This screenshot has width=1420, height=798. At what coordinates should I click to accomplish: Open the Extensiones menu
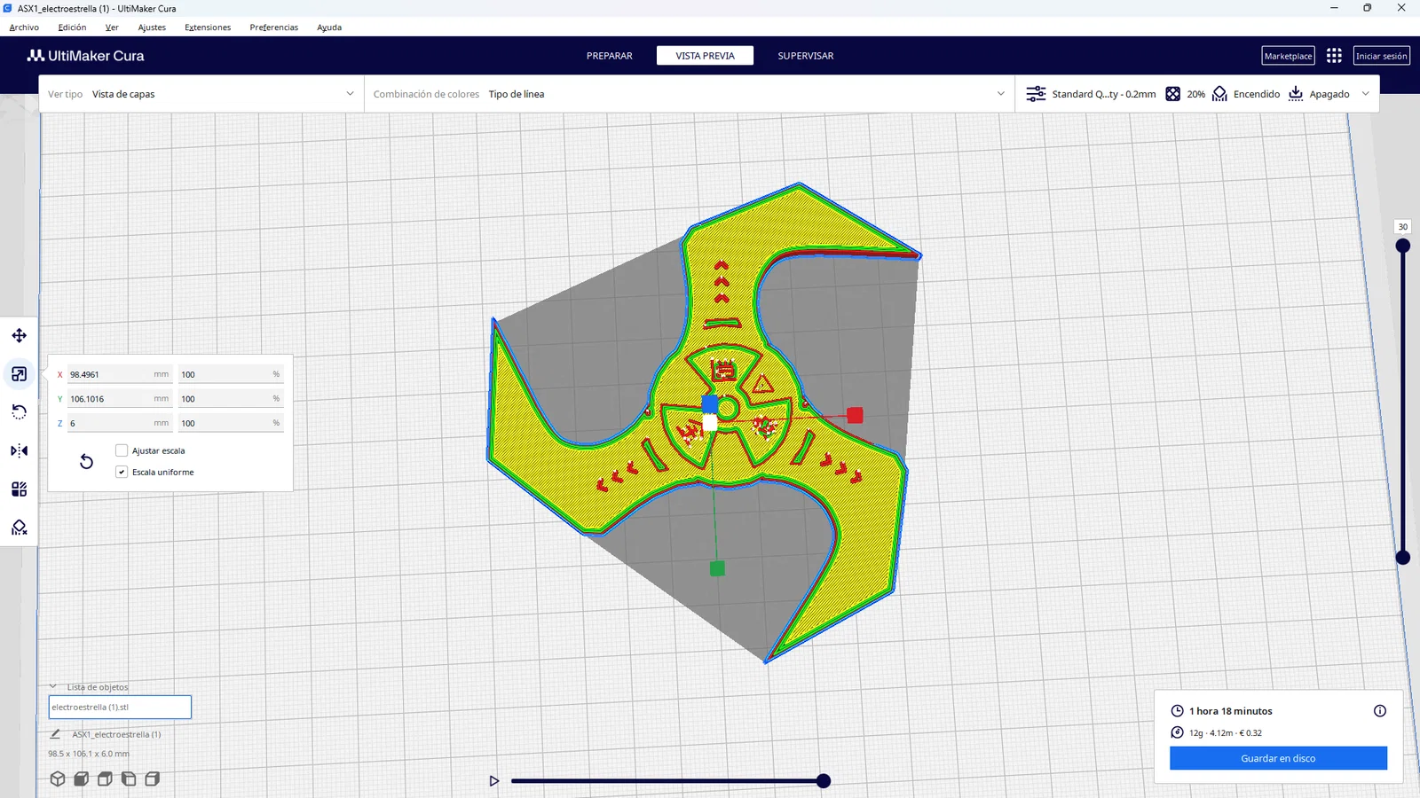coord(208,27)
